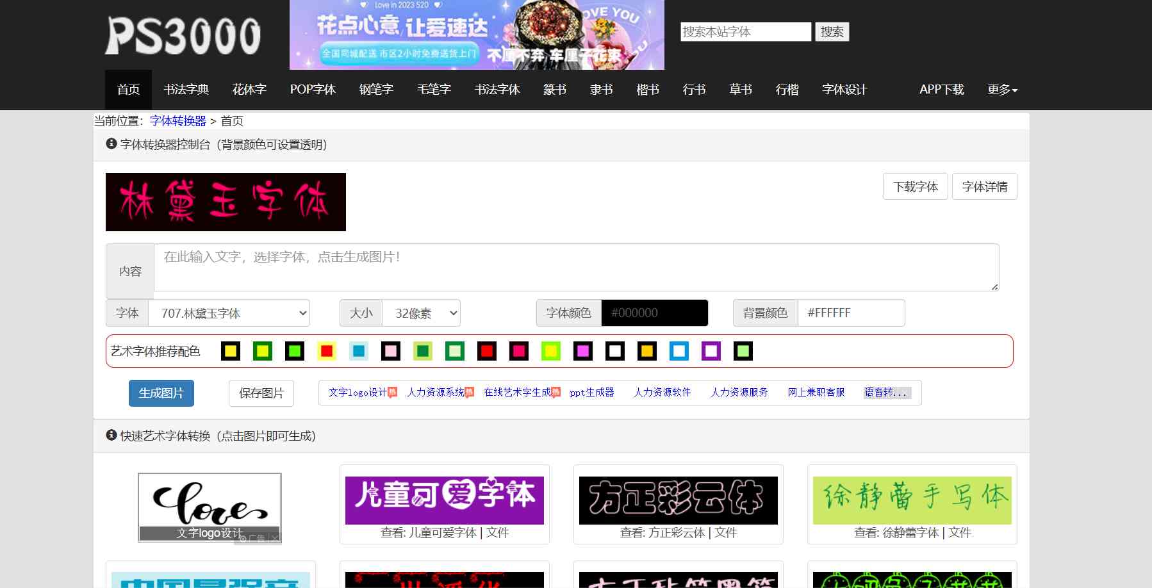This screenshot has width=1152, height=588.
Task: Open the 徐静蕾手写体 font thumbnail
Action: pos(912,500)
